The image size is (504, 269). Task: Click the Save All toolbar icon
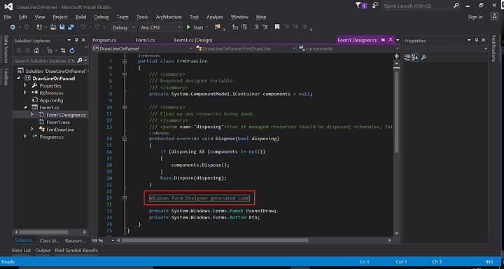tap(71, 27)
